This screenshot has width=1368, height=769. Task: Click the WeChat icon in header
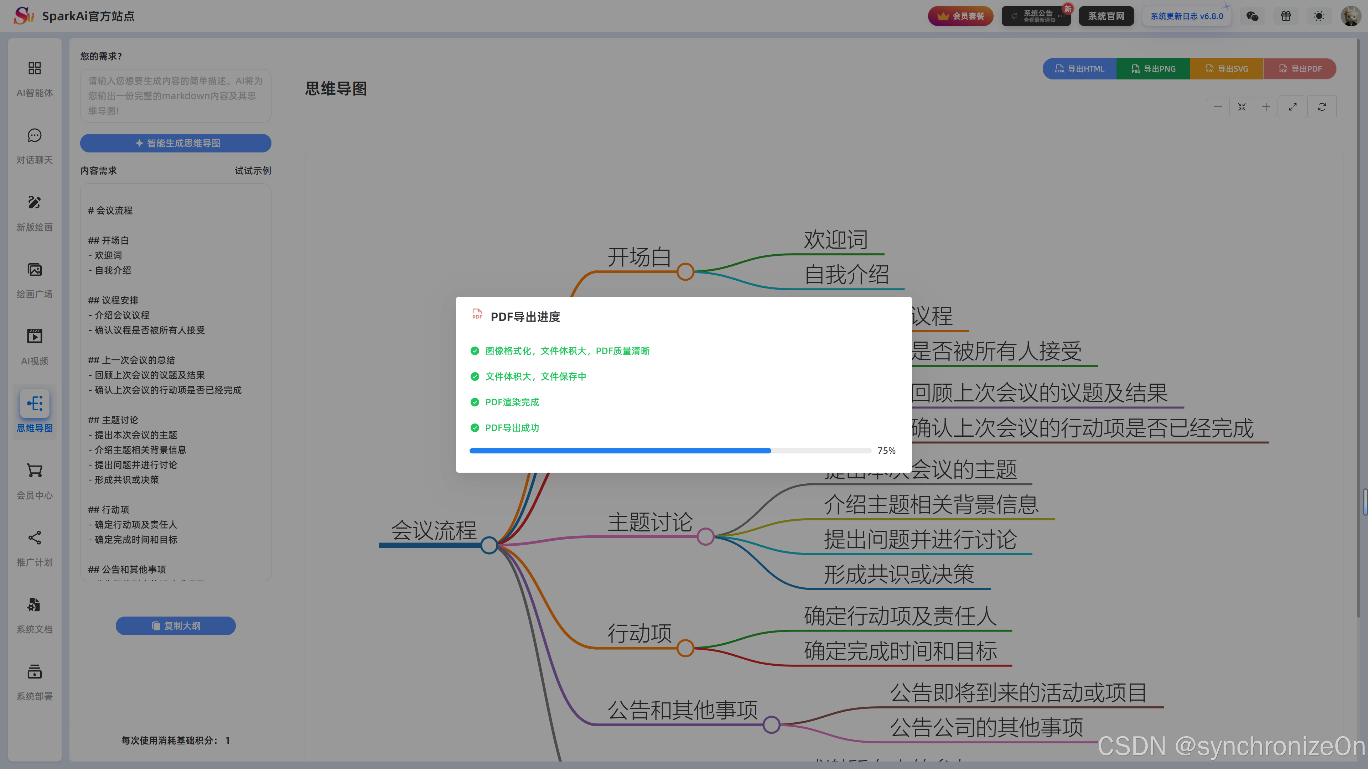coord(1252,16)
